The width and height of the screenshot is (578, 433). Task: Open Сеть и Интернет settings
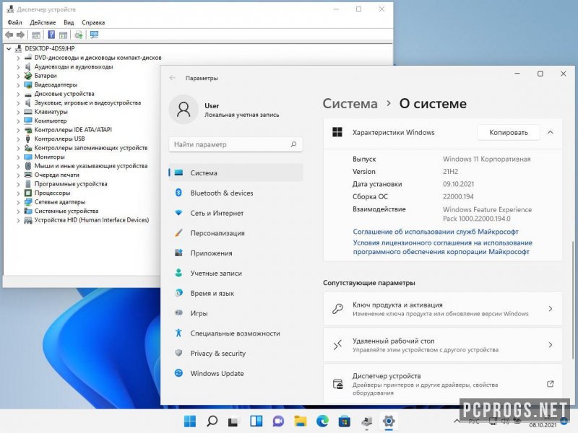click(x=236, y=213)
